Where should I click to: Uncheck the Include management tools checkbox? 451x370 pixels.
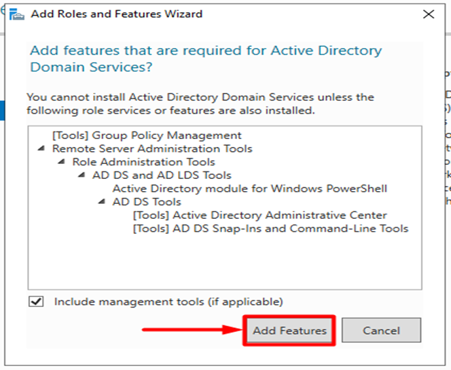(x=36, y=302)
